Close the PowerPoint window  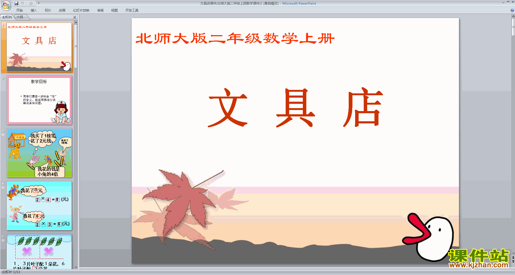click(513, 2)
